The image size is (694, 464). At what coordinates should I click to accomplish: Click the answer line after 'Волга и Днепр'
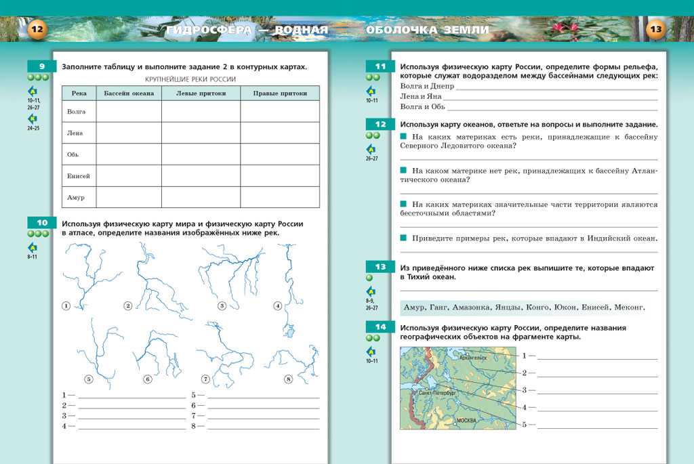(557, 87)
